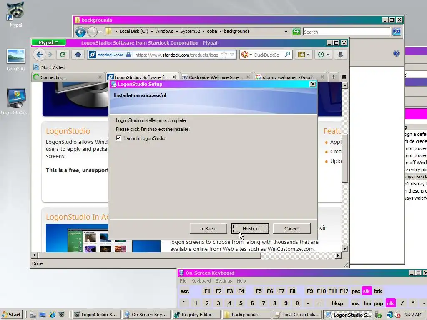Image resolution: width=427 pixels, height=320 pixels.
Task: Expand the Windows path segment dropdown arrow
Action: 177,32
